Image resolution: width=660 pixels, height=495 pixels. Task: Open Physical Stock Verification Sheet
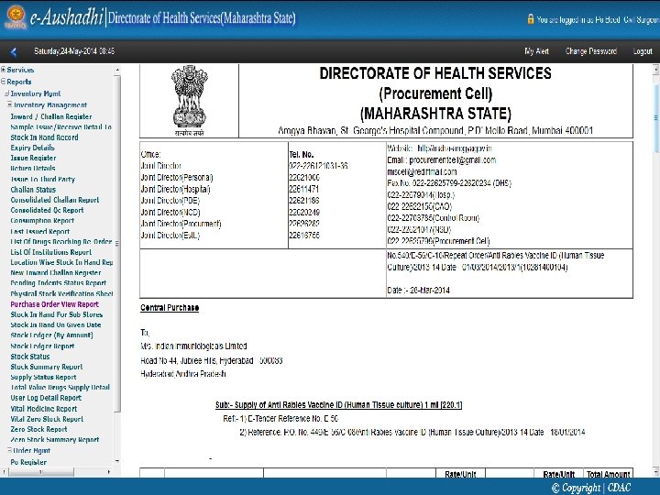click(62, 294)
